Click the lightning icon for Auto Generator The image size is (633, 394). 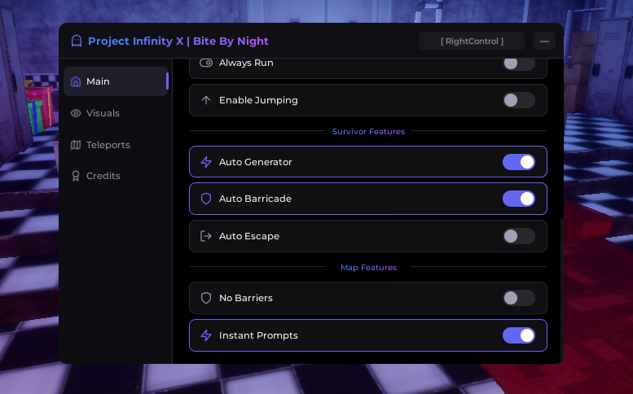pos(206,162)
